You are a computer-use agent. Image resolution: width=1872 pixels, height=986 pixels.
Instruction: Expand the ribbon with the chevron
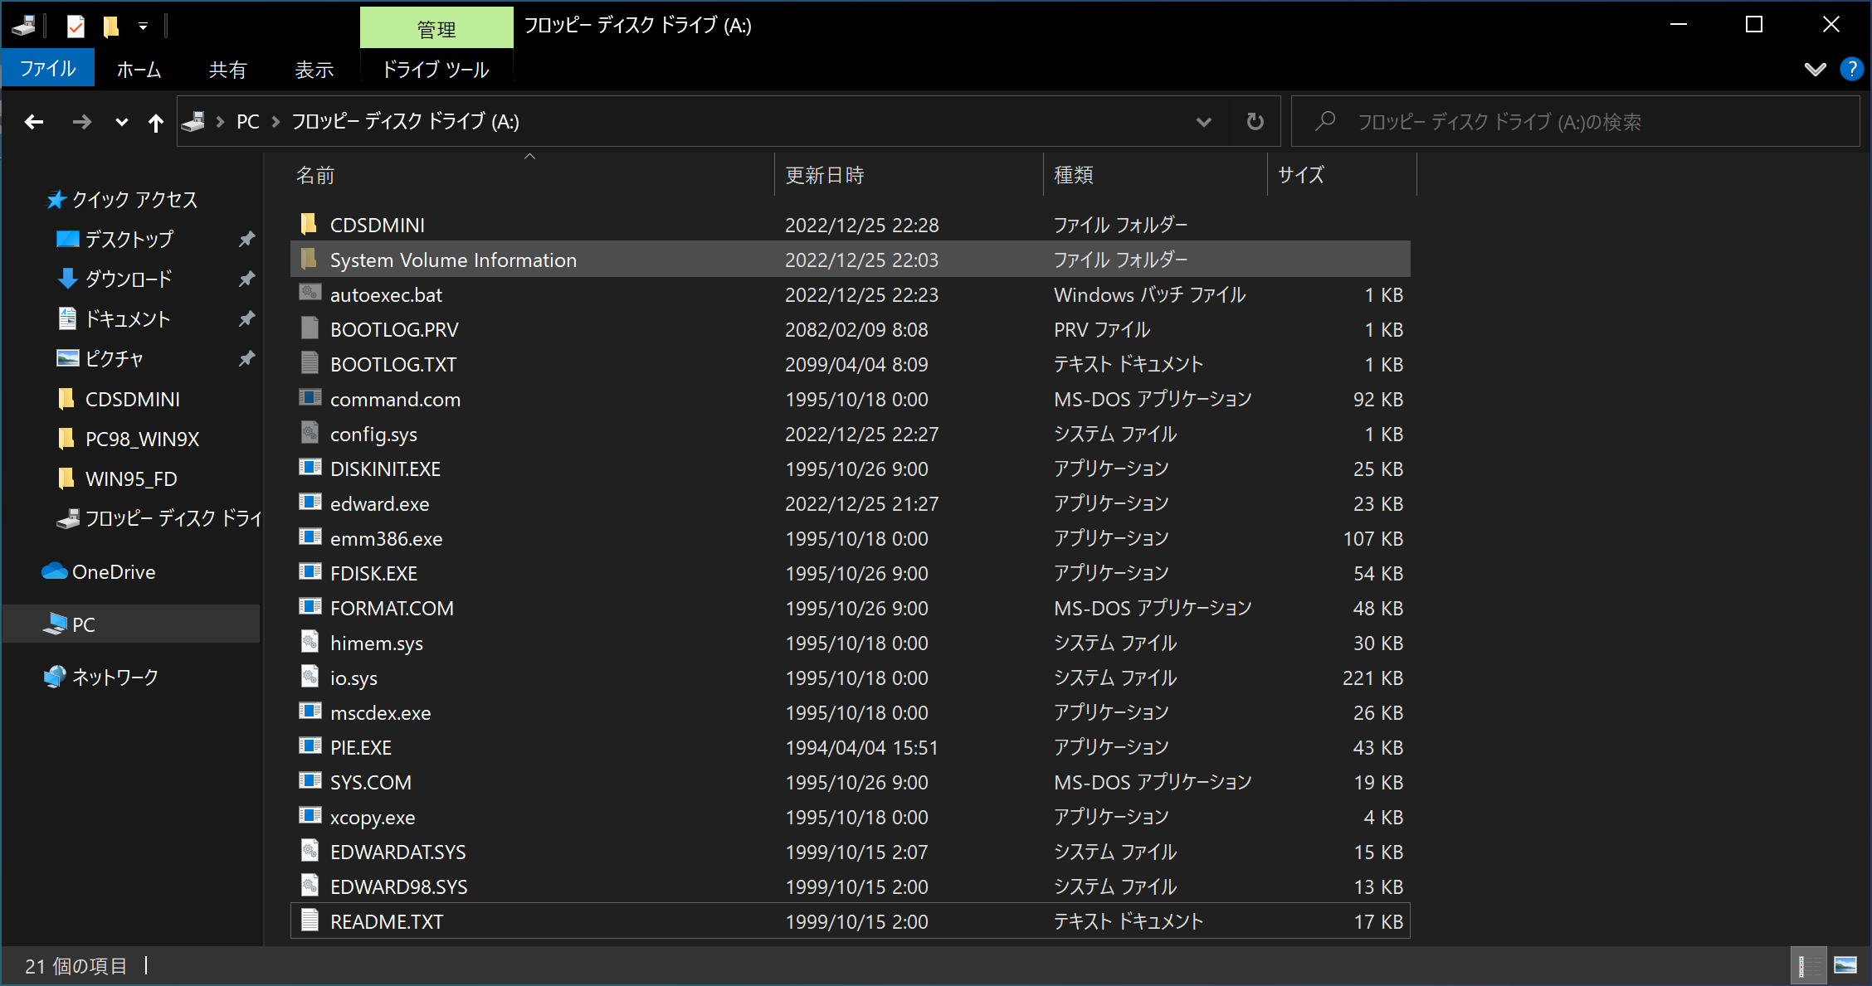[1815, 69]
